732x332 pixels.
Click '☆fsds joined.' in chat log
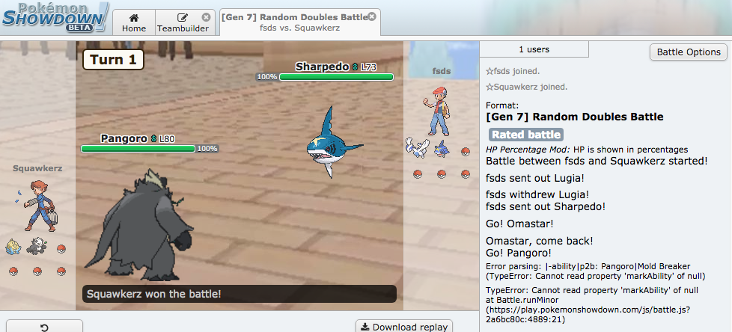513,71
